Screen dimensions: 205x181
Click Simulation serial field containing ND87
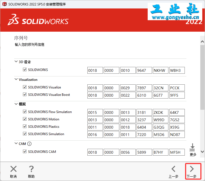pyautogui.click(x=177, y=134)
